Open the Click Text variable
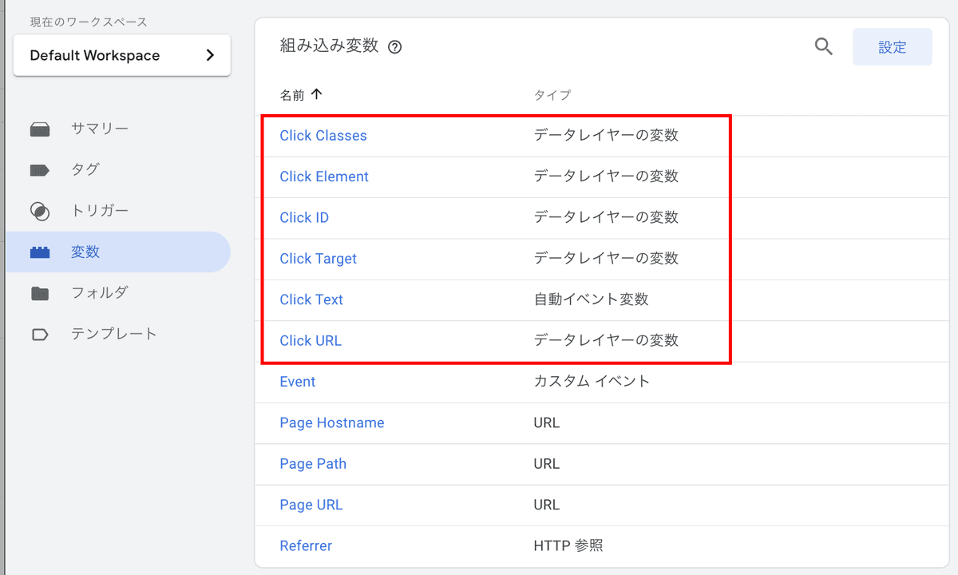 [311, 299]
